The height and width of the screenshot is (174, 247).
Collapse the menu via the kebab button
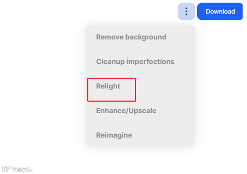(186, 12)
